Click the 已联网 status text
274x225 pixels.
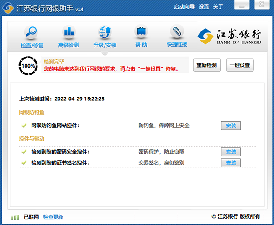click(x=31, y=217)
